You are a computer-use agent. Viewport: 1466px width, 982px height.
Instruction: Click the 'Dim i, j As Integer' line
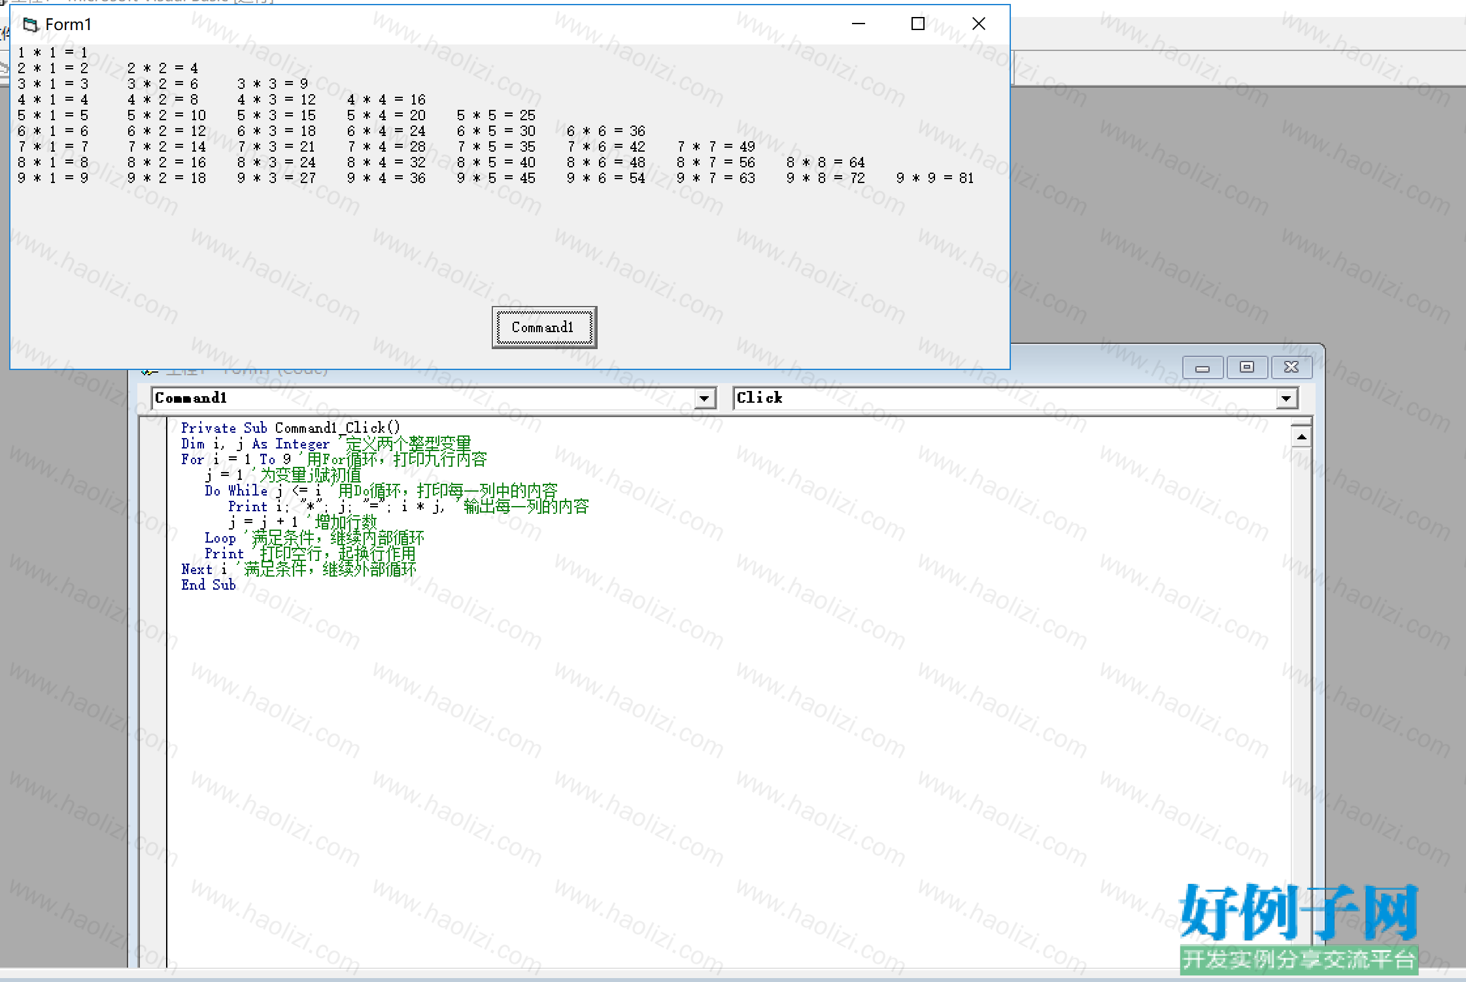pos(255,444)
